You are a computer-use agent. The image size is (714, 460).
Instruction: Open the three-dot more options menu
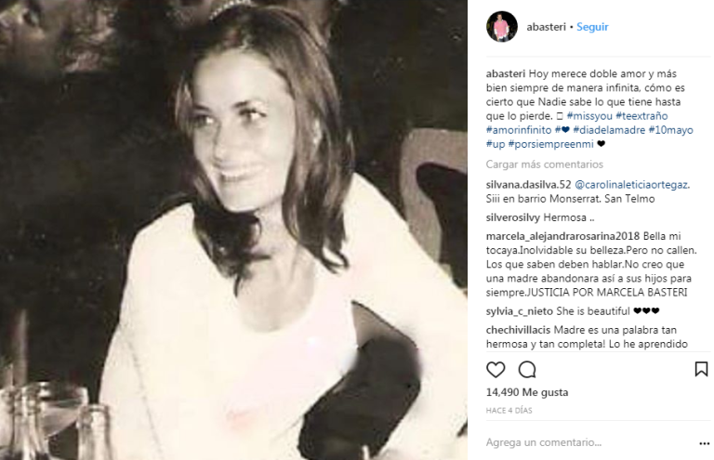704,443
